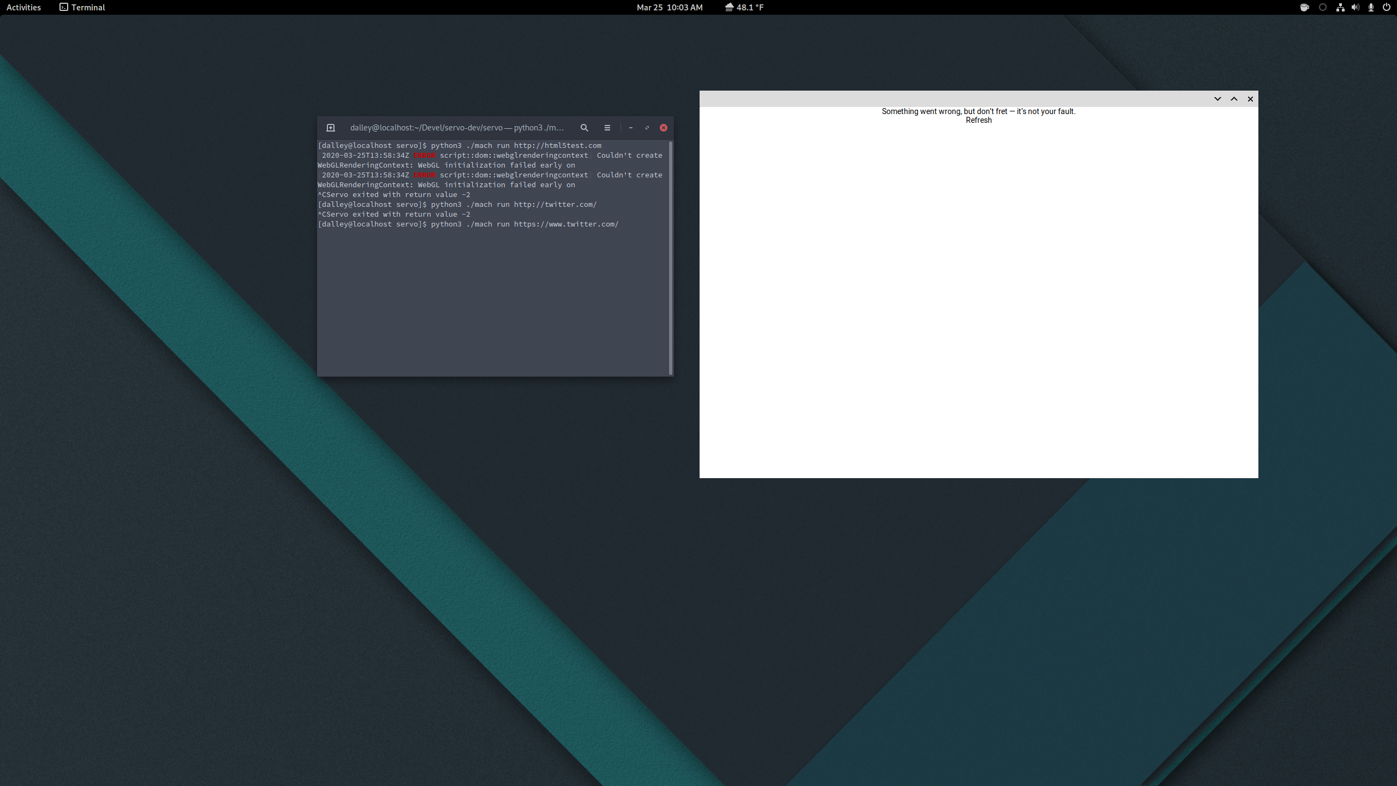1397x786 pixels.
Task: Open the clock and calendar dropdown
Action: coord(670,8)
